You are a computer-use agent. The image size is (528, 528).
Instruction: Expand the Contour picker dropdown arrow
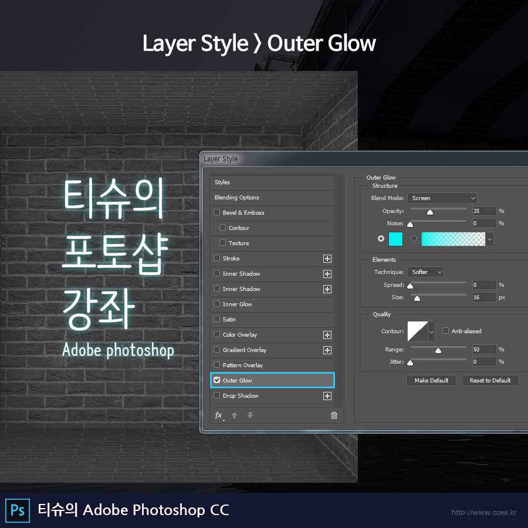click(x=432, y=331)
